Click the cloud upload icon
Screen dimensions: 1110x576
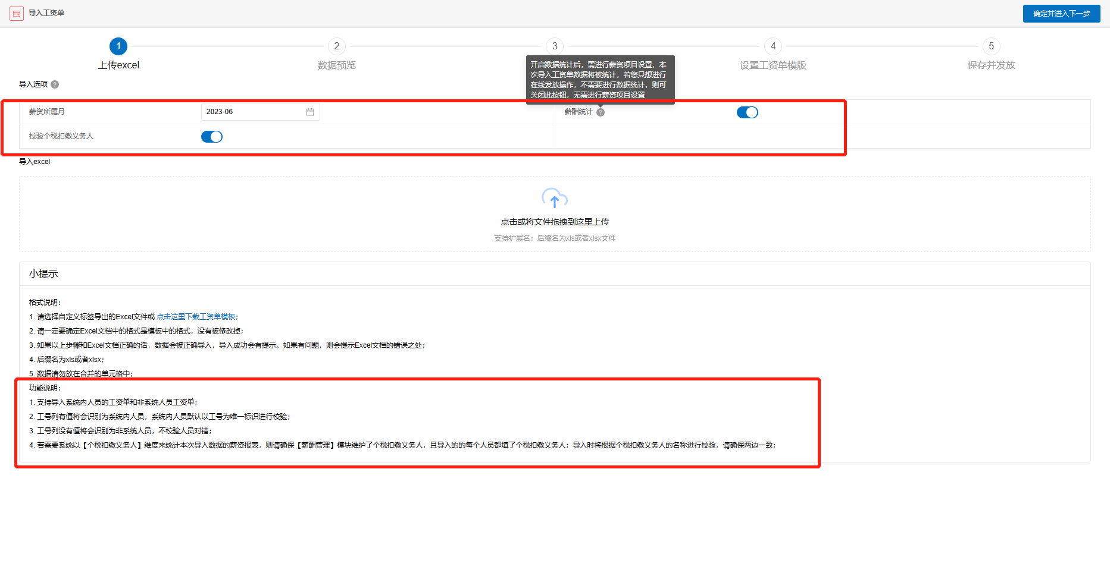click(x=555, y=199)
